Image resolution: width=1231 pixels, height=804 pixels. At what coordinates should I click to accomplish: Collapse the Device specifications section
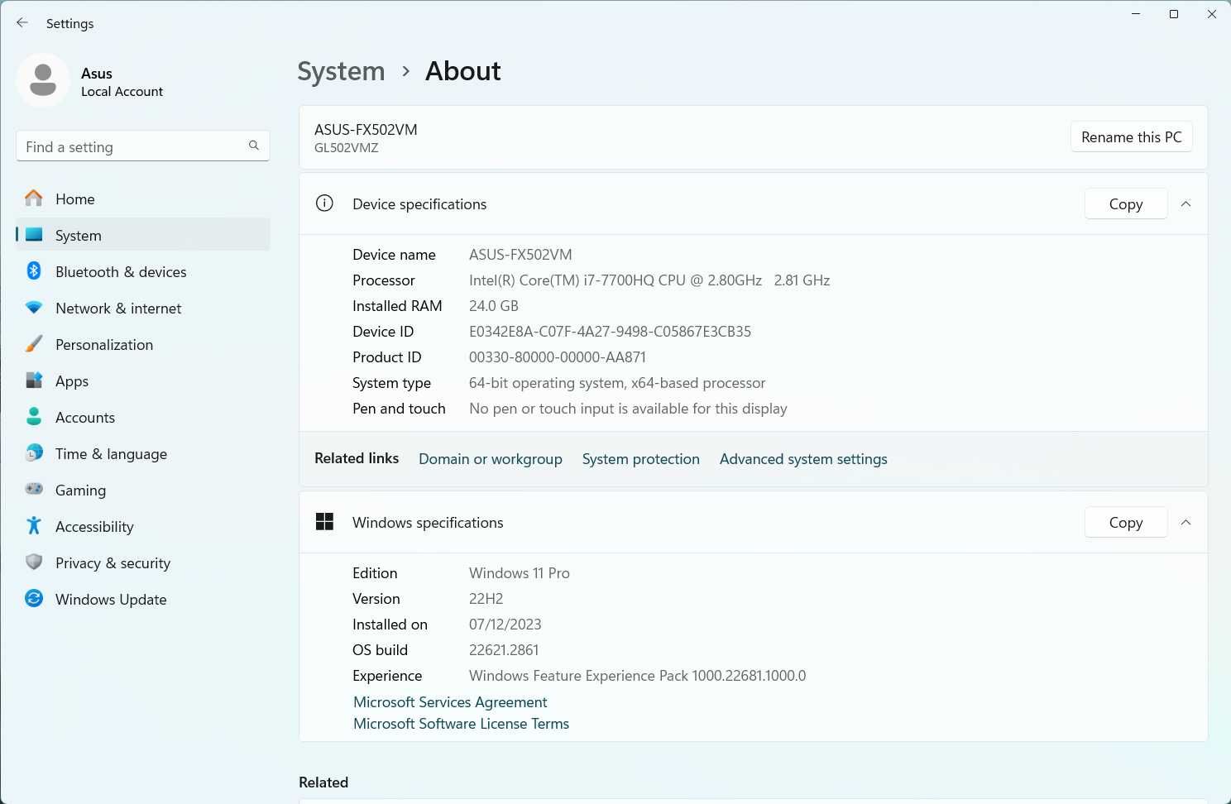pos(1185,203)
